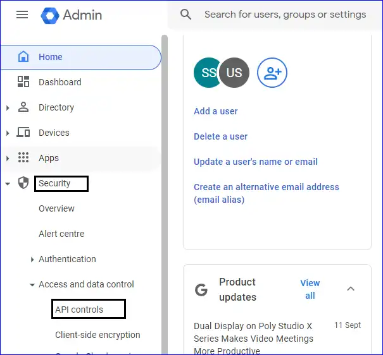
Task: Select Access and data control
Action: [x=86, y=284]
